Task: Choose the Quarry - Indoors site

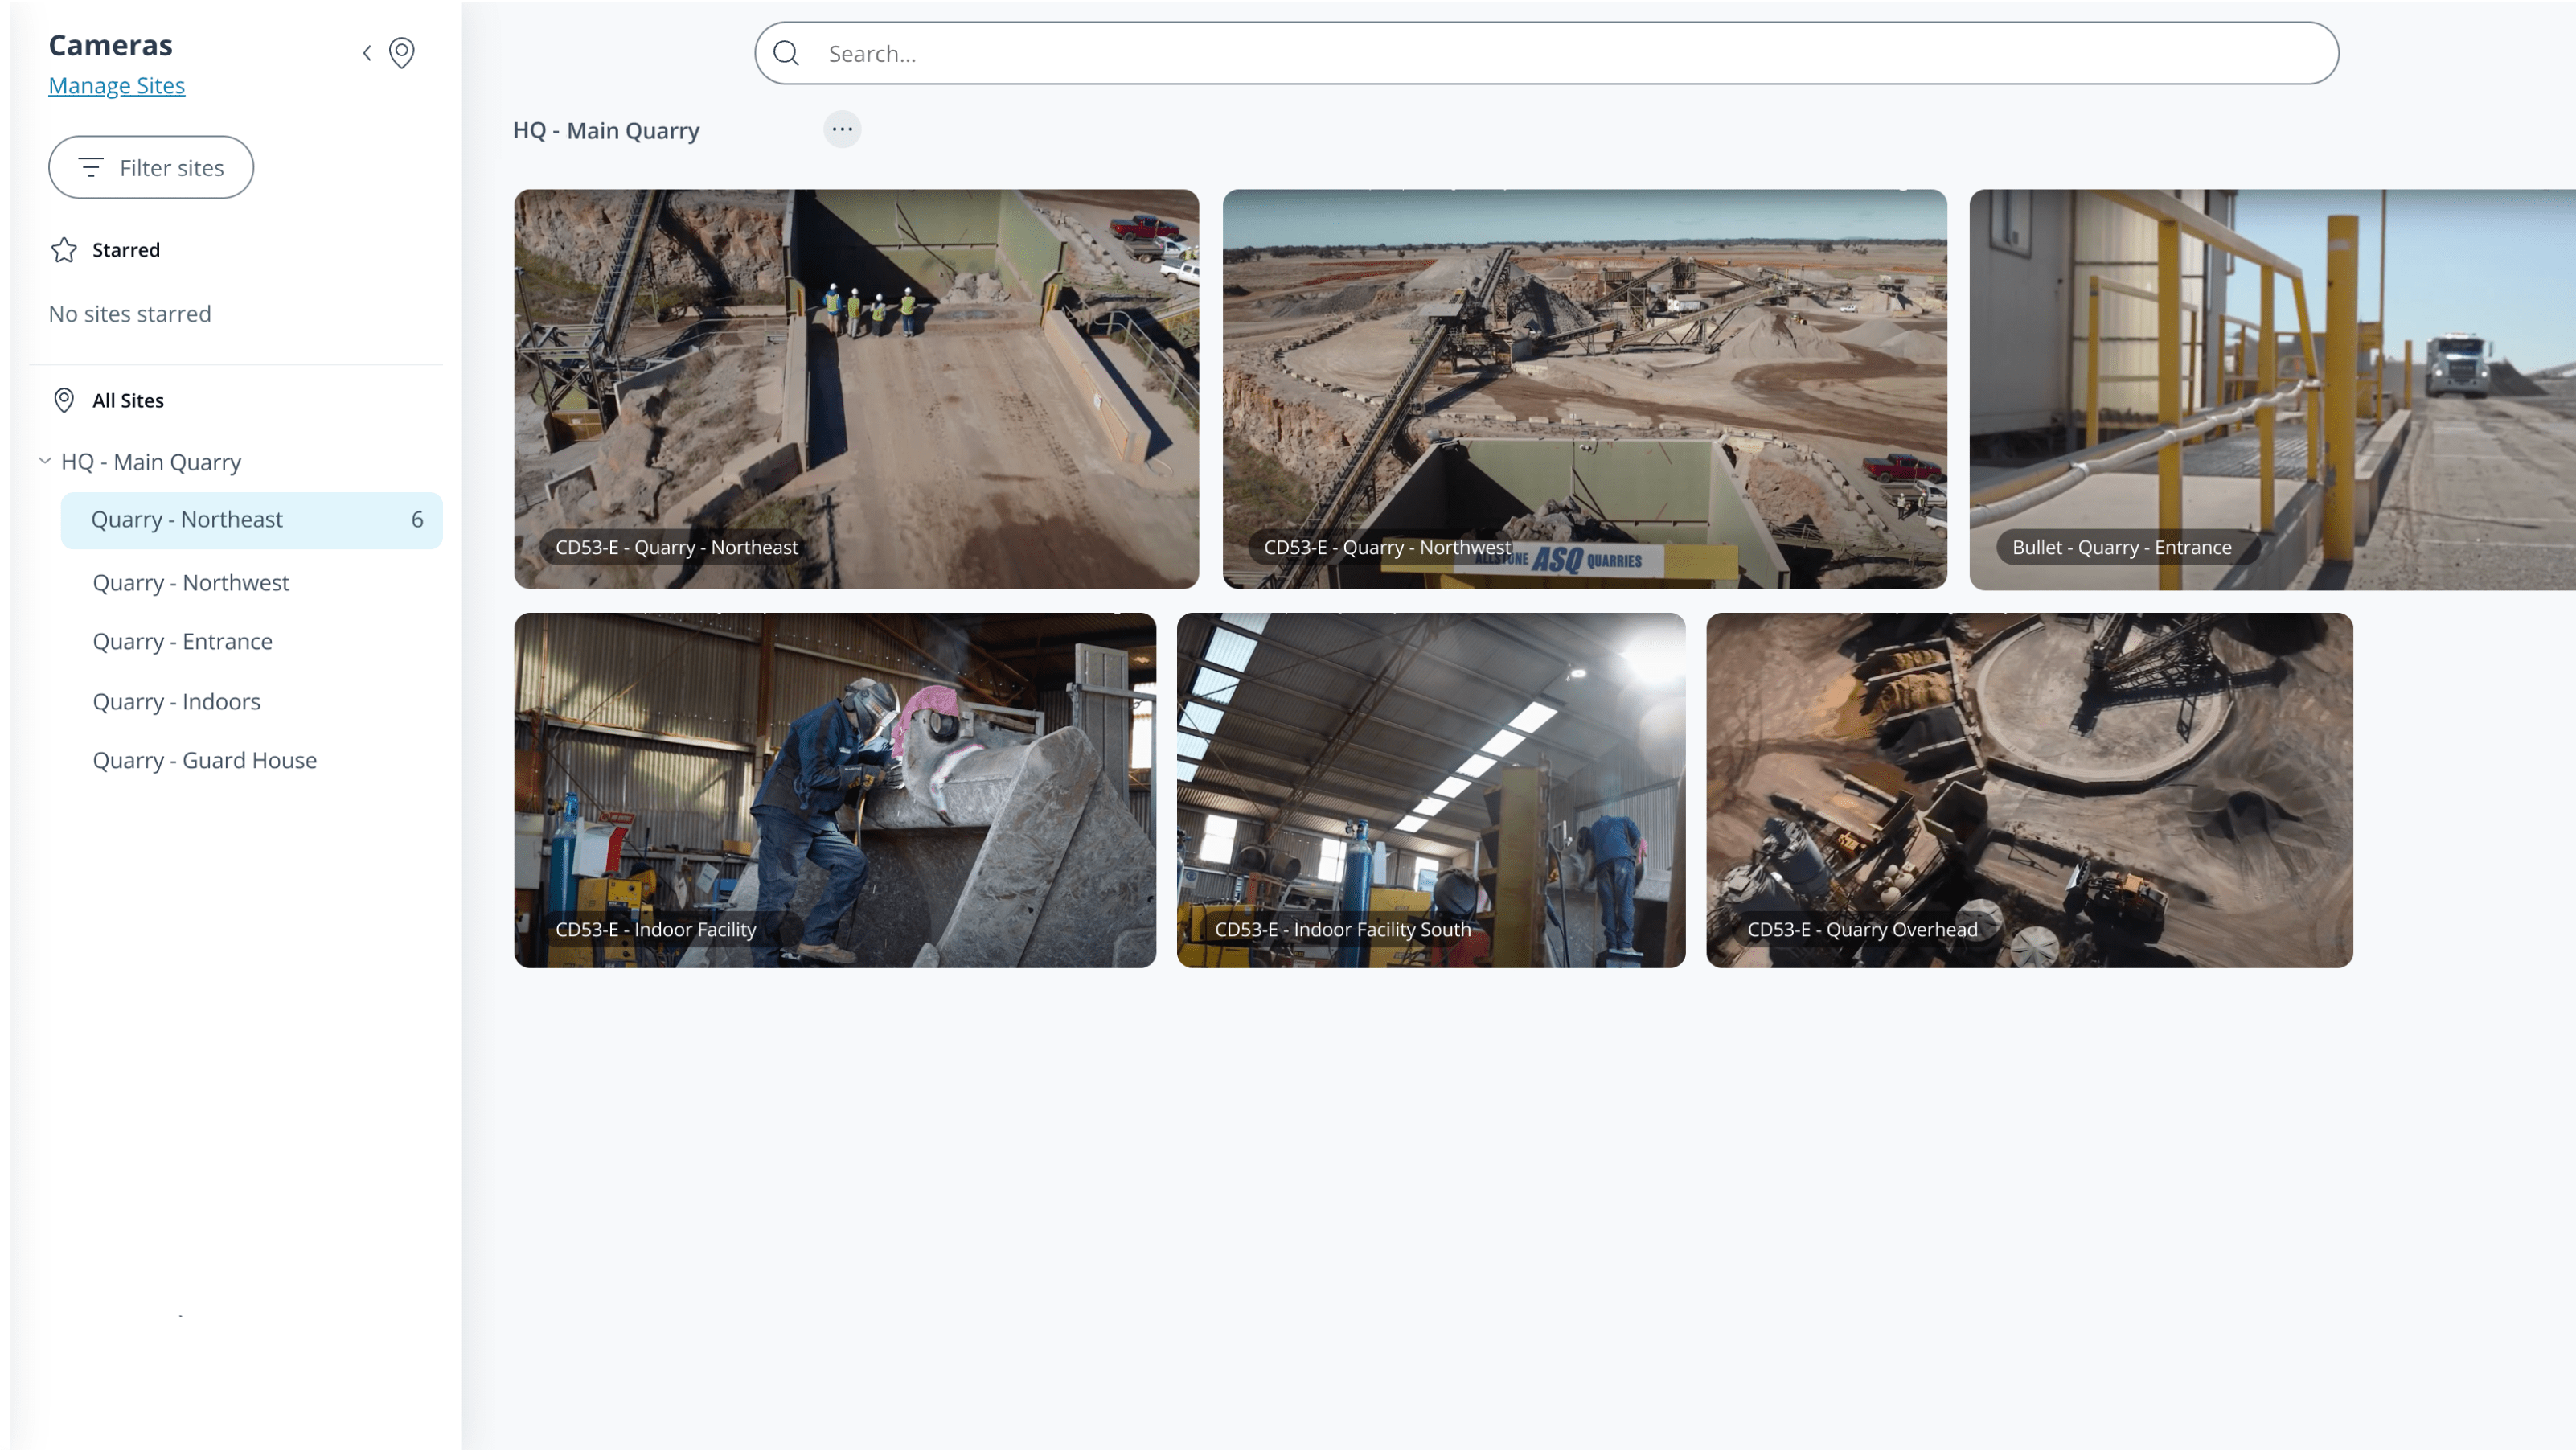Action: coord(177,702)
